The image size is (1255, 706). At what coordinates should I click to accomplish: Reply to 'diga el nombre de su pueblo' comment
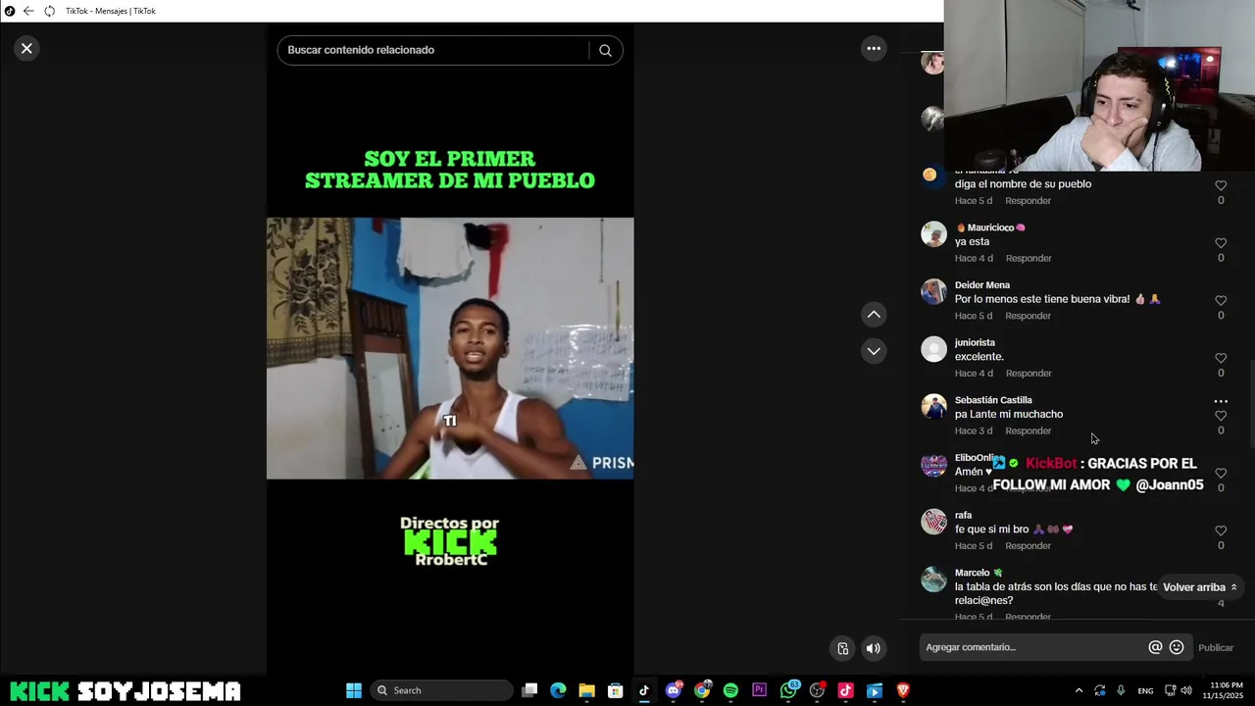pos(1028,201)
